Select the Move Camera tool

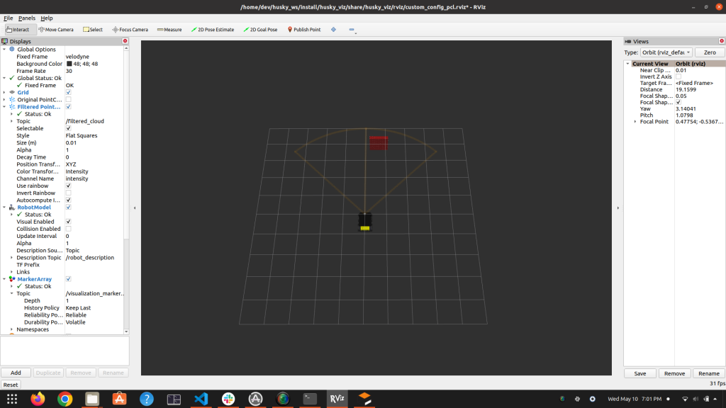[57, 30]
